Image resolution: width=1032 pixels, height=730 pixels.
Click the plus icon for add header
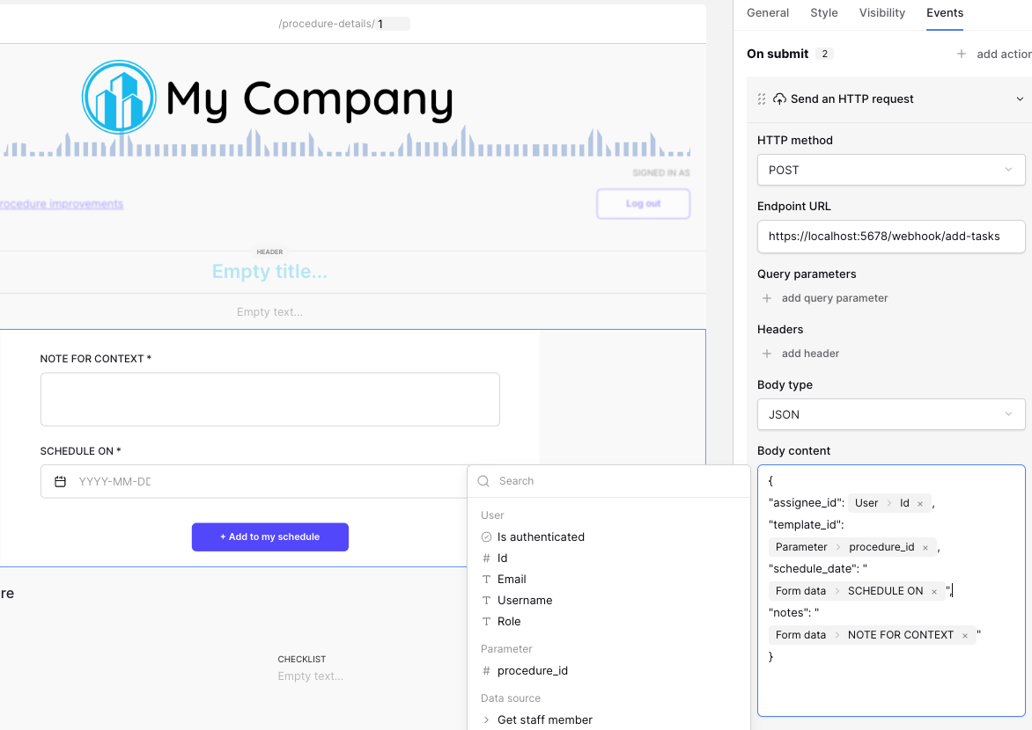click(767, 354)
